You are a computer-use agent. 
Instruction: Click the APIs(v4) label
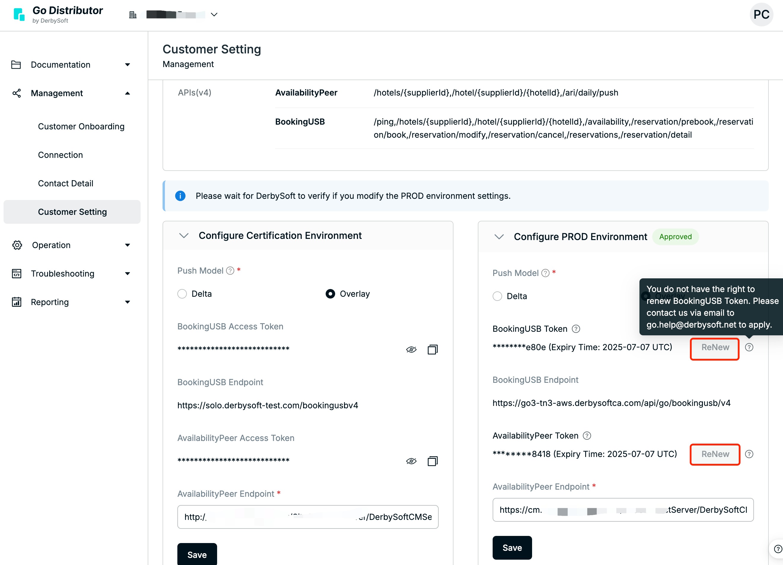tap(194, 93)
